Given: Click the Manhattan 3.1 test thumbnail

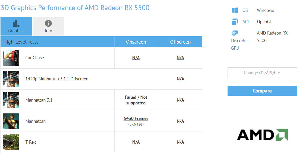Looking at the screenshot, I should 11,100.
